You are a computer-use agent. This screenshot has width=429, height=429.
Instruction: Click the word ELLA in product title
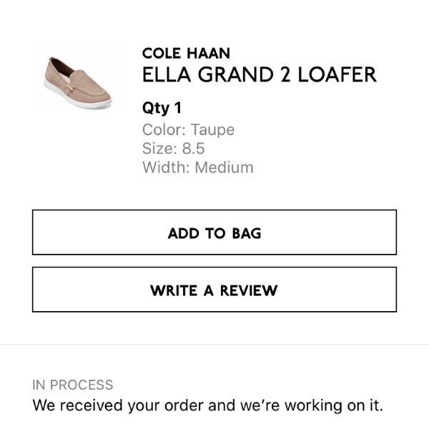point(167,74)
